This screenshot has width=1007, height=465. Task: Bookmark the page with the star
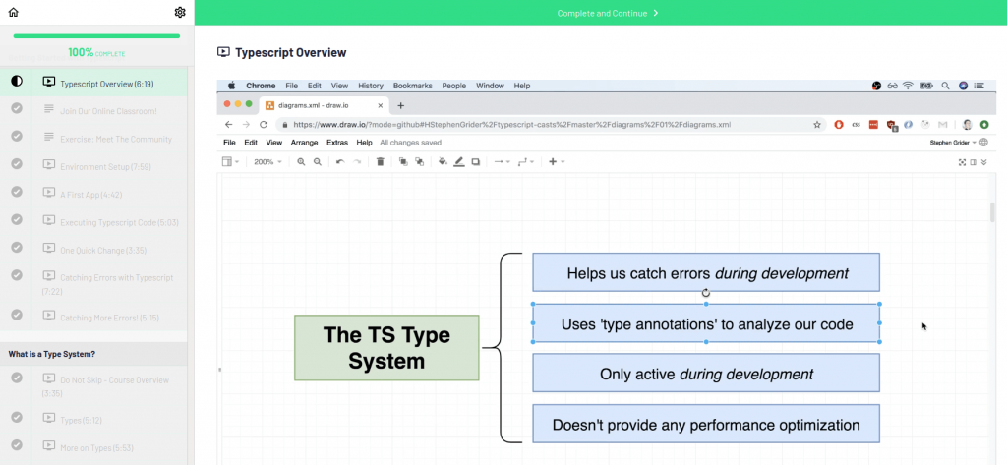tap(817, 125)
